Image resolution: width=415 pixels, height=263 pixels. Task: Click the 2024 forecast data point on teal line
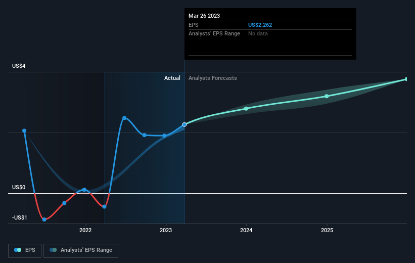246,109
